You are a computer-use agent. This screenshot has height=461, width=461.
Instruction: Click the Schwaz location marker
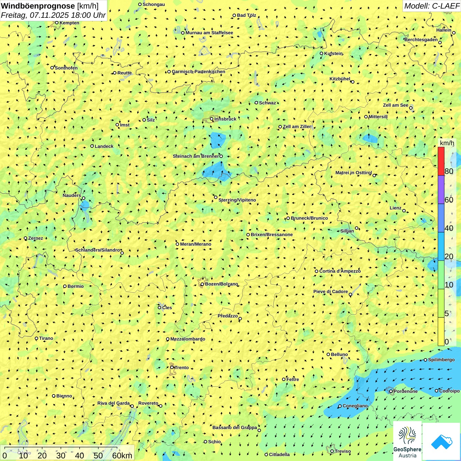pos(256,103)
